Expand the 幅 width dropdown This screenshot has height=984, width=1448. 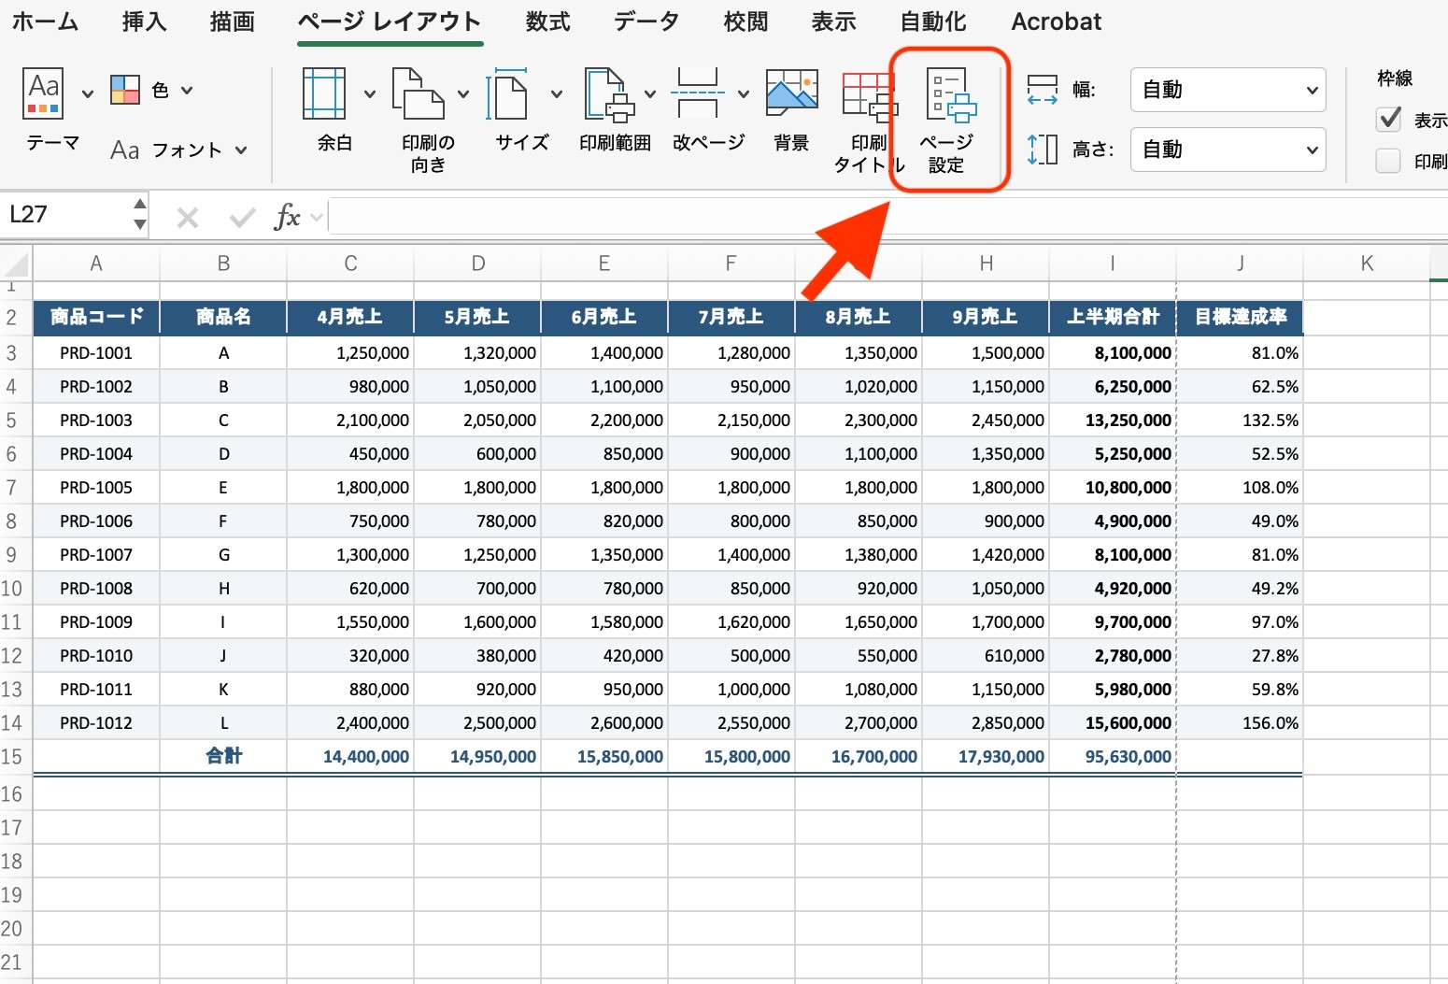tap(1228, 90)
